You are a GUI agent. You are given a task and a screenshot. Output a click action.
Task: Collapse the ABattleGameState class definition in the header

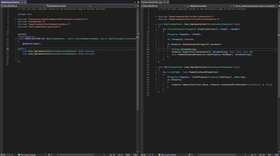tap(16, 39)
